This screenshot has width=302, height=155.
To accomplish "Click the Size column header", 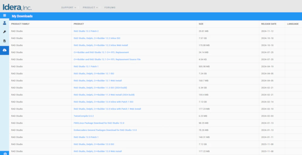I will tap(201, 24).
